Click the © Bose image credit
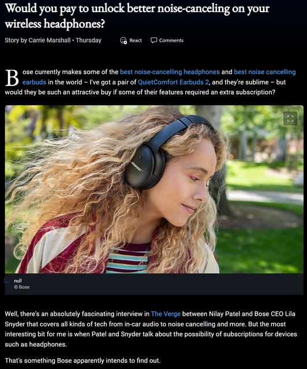 [22, 287]
